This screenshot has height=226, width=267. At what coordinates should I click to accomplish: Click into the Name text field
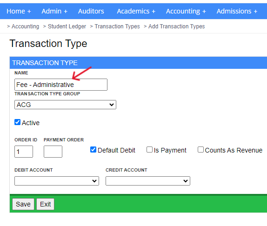pos(61,85)
